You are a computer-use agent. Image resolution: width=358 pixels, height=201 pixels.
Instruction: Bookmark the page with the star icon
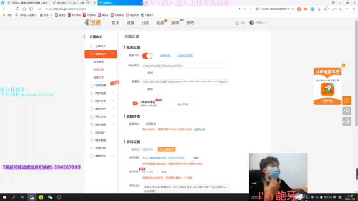pyautogui.click(x=40, y=9)
